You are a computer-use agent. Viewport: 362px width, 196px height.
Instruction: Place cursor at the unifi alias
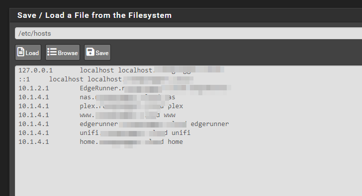181,133
